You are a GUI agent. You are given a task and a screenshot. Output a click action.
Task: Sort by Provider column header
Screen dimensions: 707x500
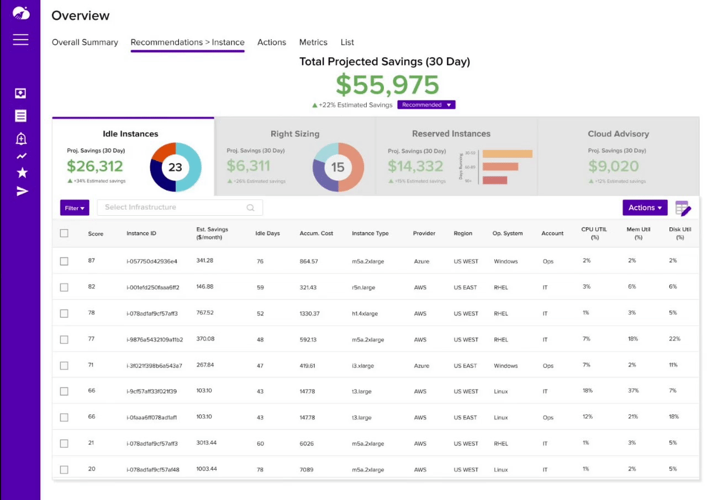coord(424,233)
